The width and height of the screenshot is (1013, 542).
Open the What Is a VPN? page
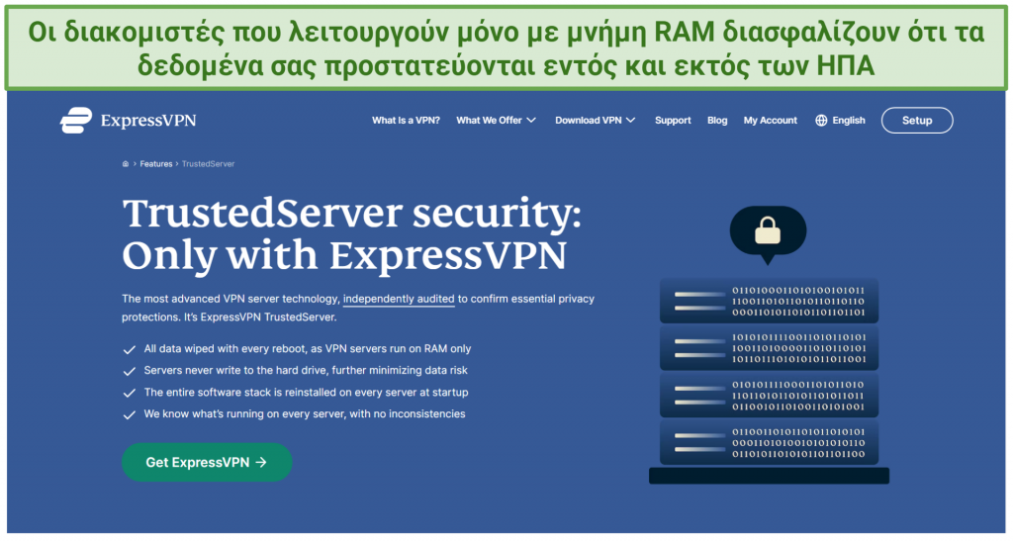(406, 120)
